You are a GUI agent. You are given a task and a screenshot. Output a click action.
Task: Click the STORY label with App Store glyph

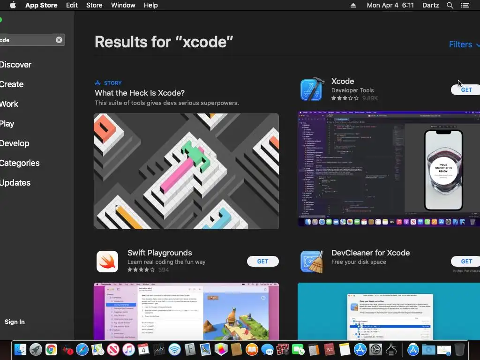[x=108, y=83]
